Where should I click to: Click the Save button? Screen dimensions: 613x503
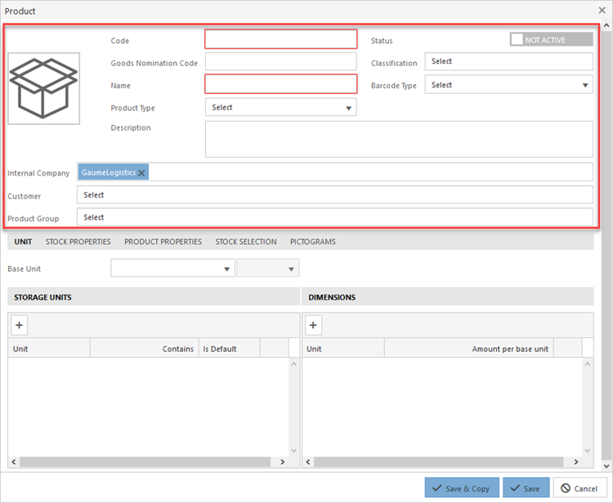[526, 487]
